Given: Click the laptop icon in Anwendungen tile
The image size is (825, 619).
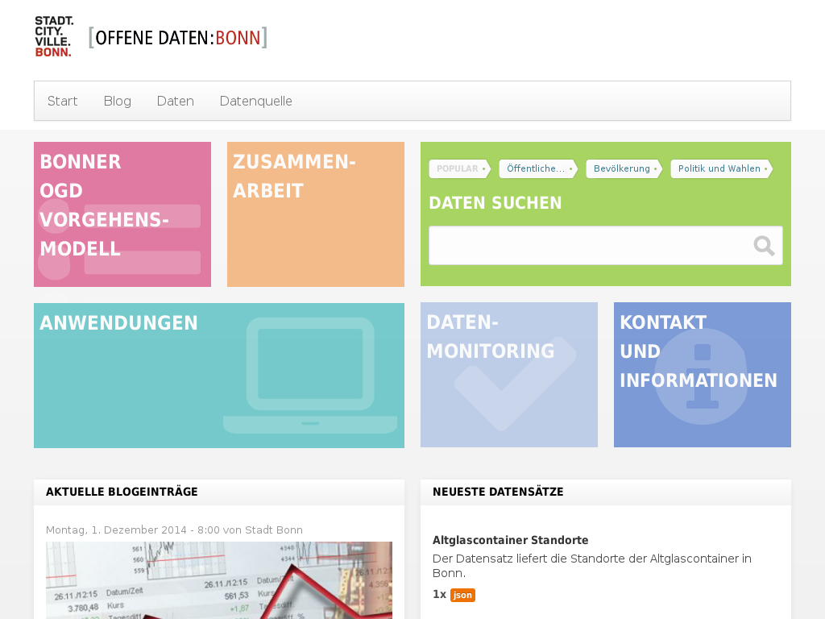Looking at the screenshot, I should tap(310, 376).
